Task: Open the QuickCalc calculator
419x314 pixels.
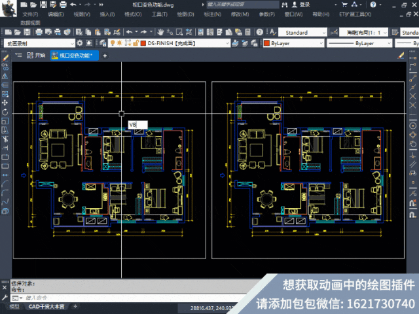Action: [x=247, y=32]
